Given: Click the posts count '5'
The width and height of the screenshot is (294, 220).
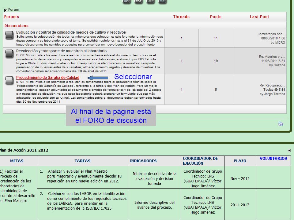Looking at the screenshot, I should tap(216, 90).
